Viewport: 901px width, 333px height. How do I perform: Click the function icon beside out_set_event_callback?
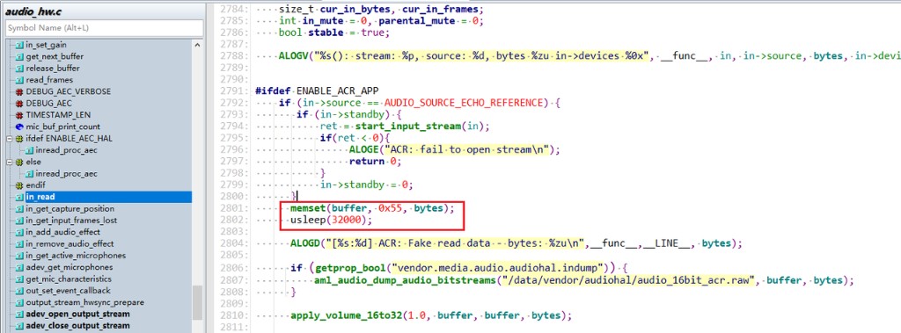19,291
